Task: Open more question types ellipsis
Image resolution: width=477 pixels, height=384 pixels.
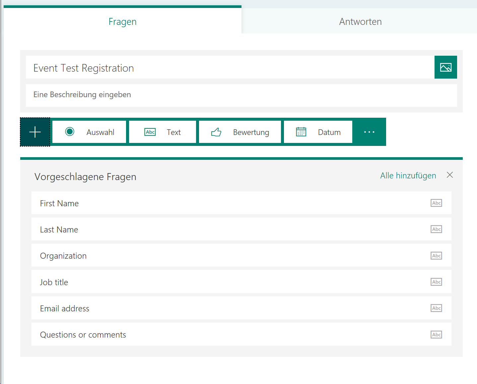Action: 369,132
